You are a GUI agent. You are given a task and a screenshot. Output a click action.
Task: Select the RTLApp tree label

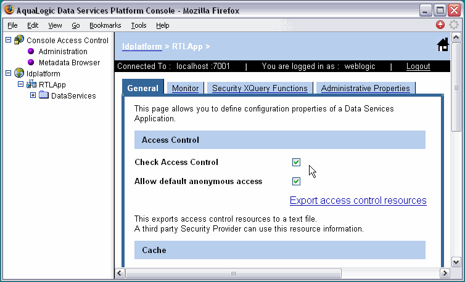pyautogui.click(x=52, y=85)
